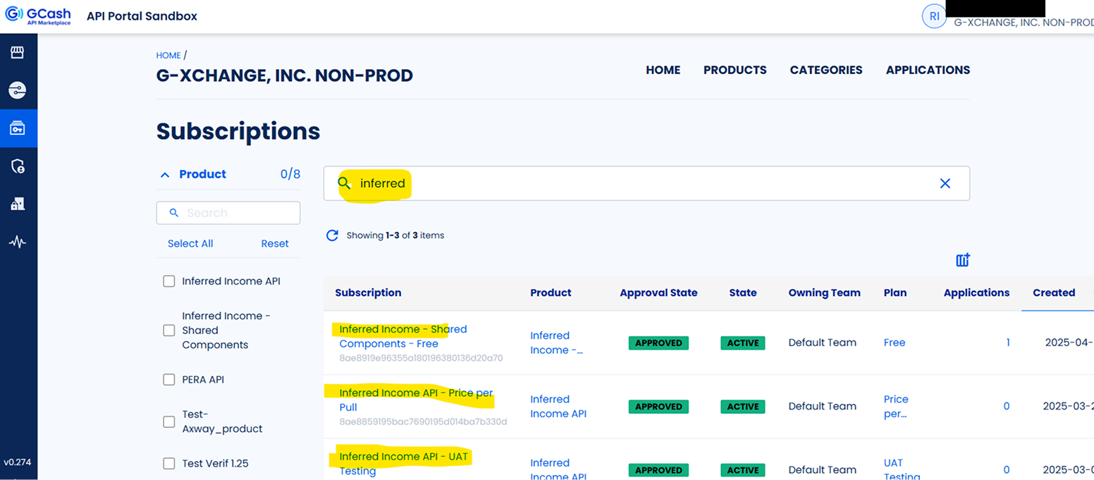
Task: Open the marketplace storefront sidebar icon
Action: click(x=18, y=53)
